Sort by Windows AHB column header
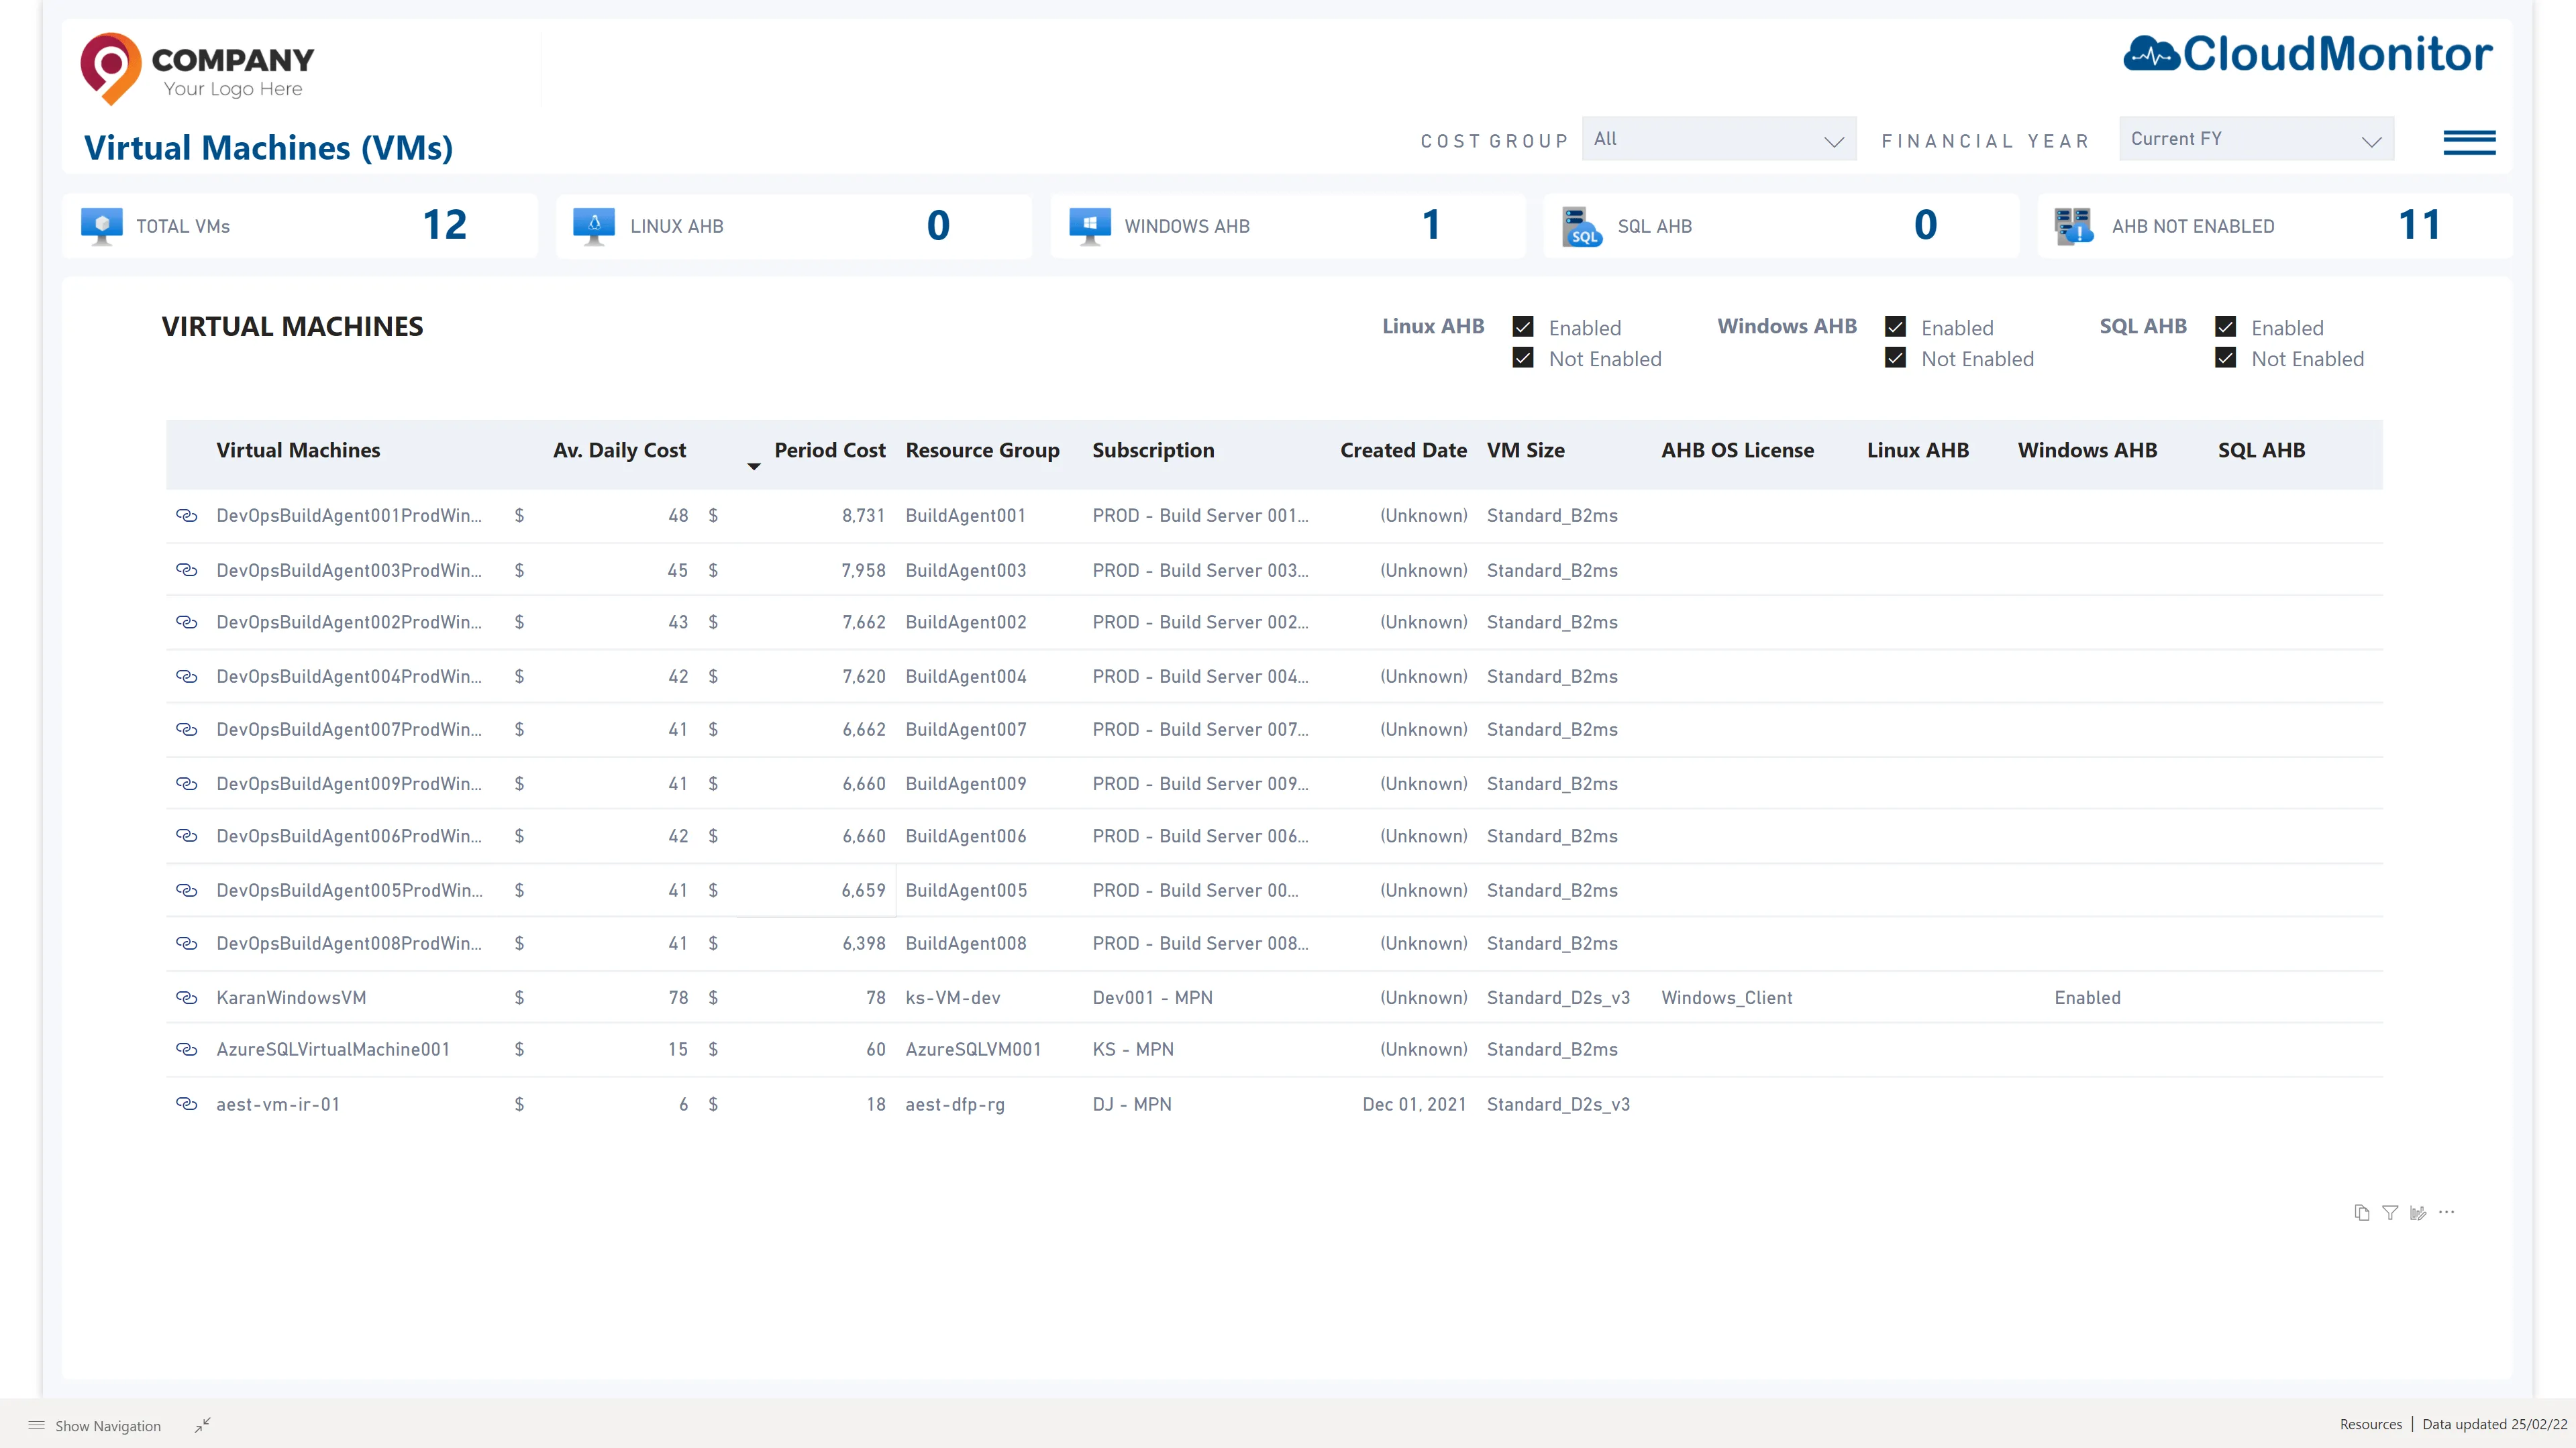This screenshot has width=2576, height=1448. click(x=2087, y=451)
